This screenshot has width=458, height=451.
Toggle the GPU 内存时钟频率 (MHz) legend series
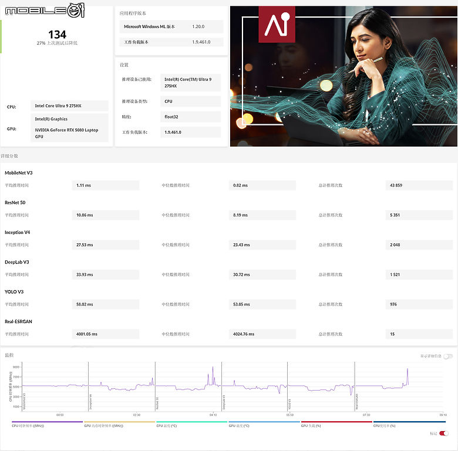click(x=119, y=424)
